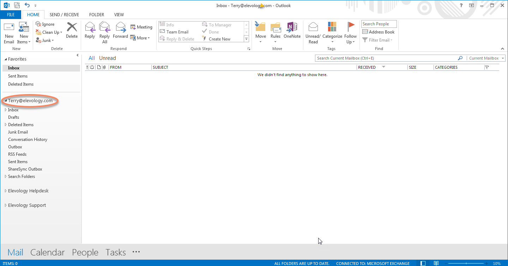This screenshot has height=266, width=508.
Task: Delete the selected item
Action: [x=72, y=30]
